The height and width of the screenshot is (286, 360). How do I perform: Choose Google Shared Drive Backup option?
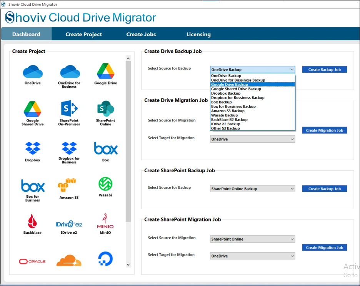click(253, 89)
